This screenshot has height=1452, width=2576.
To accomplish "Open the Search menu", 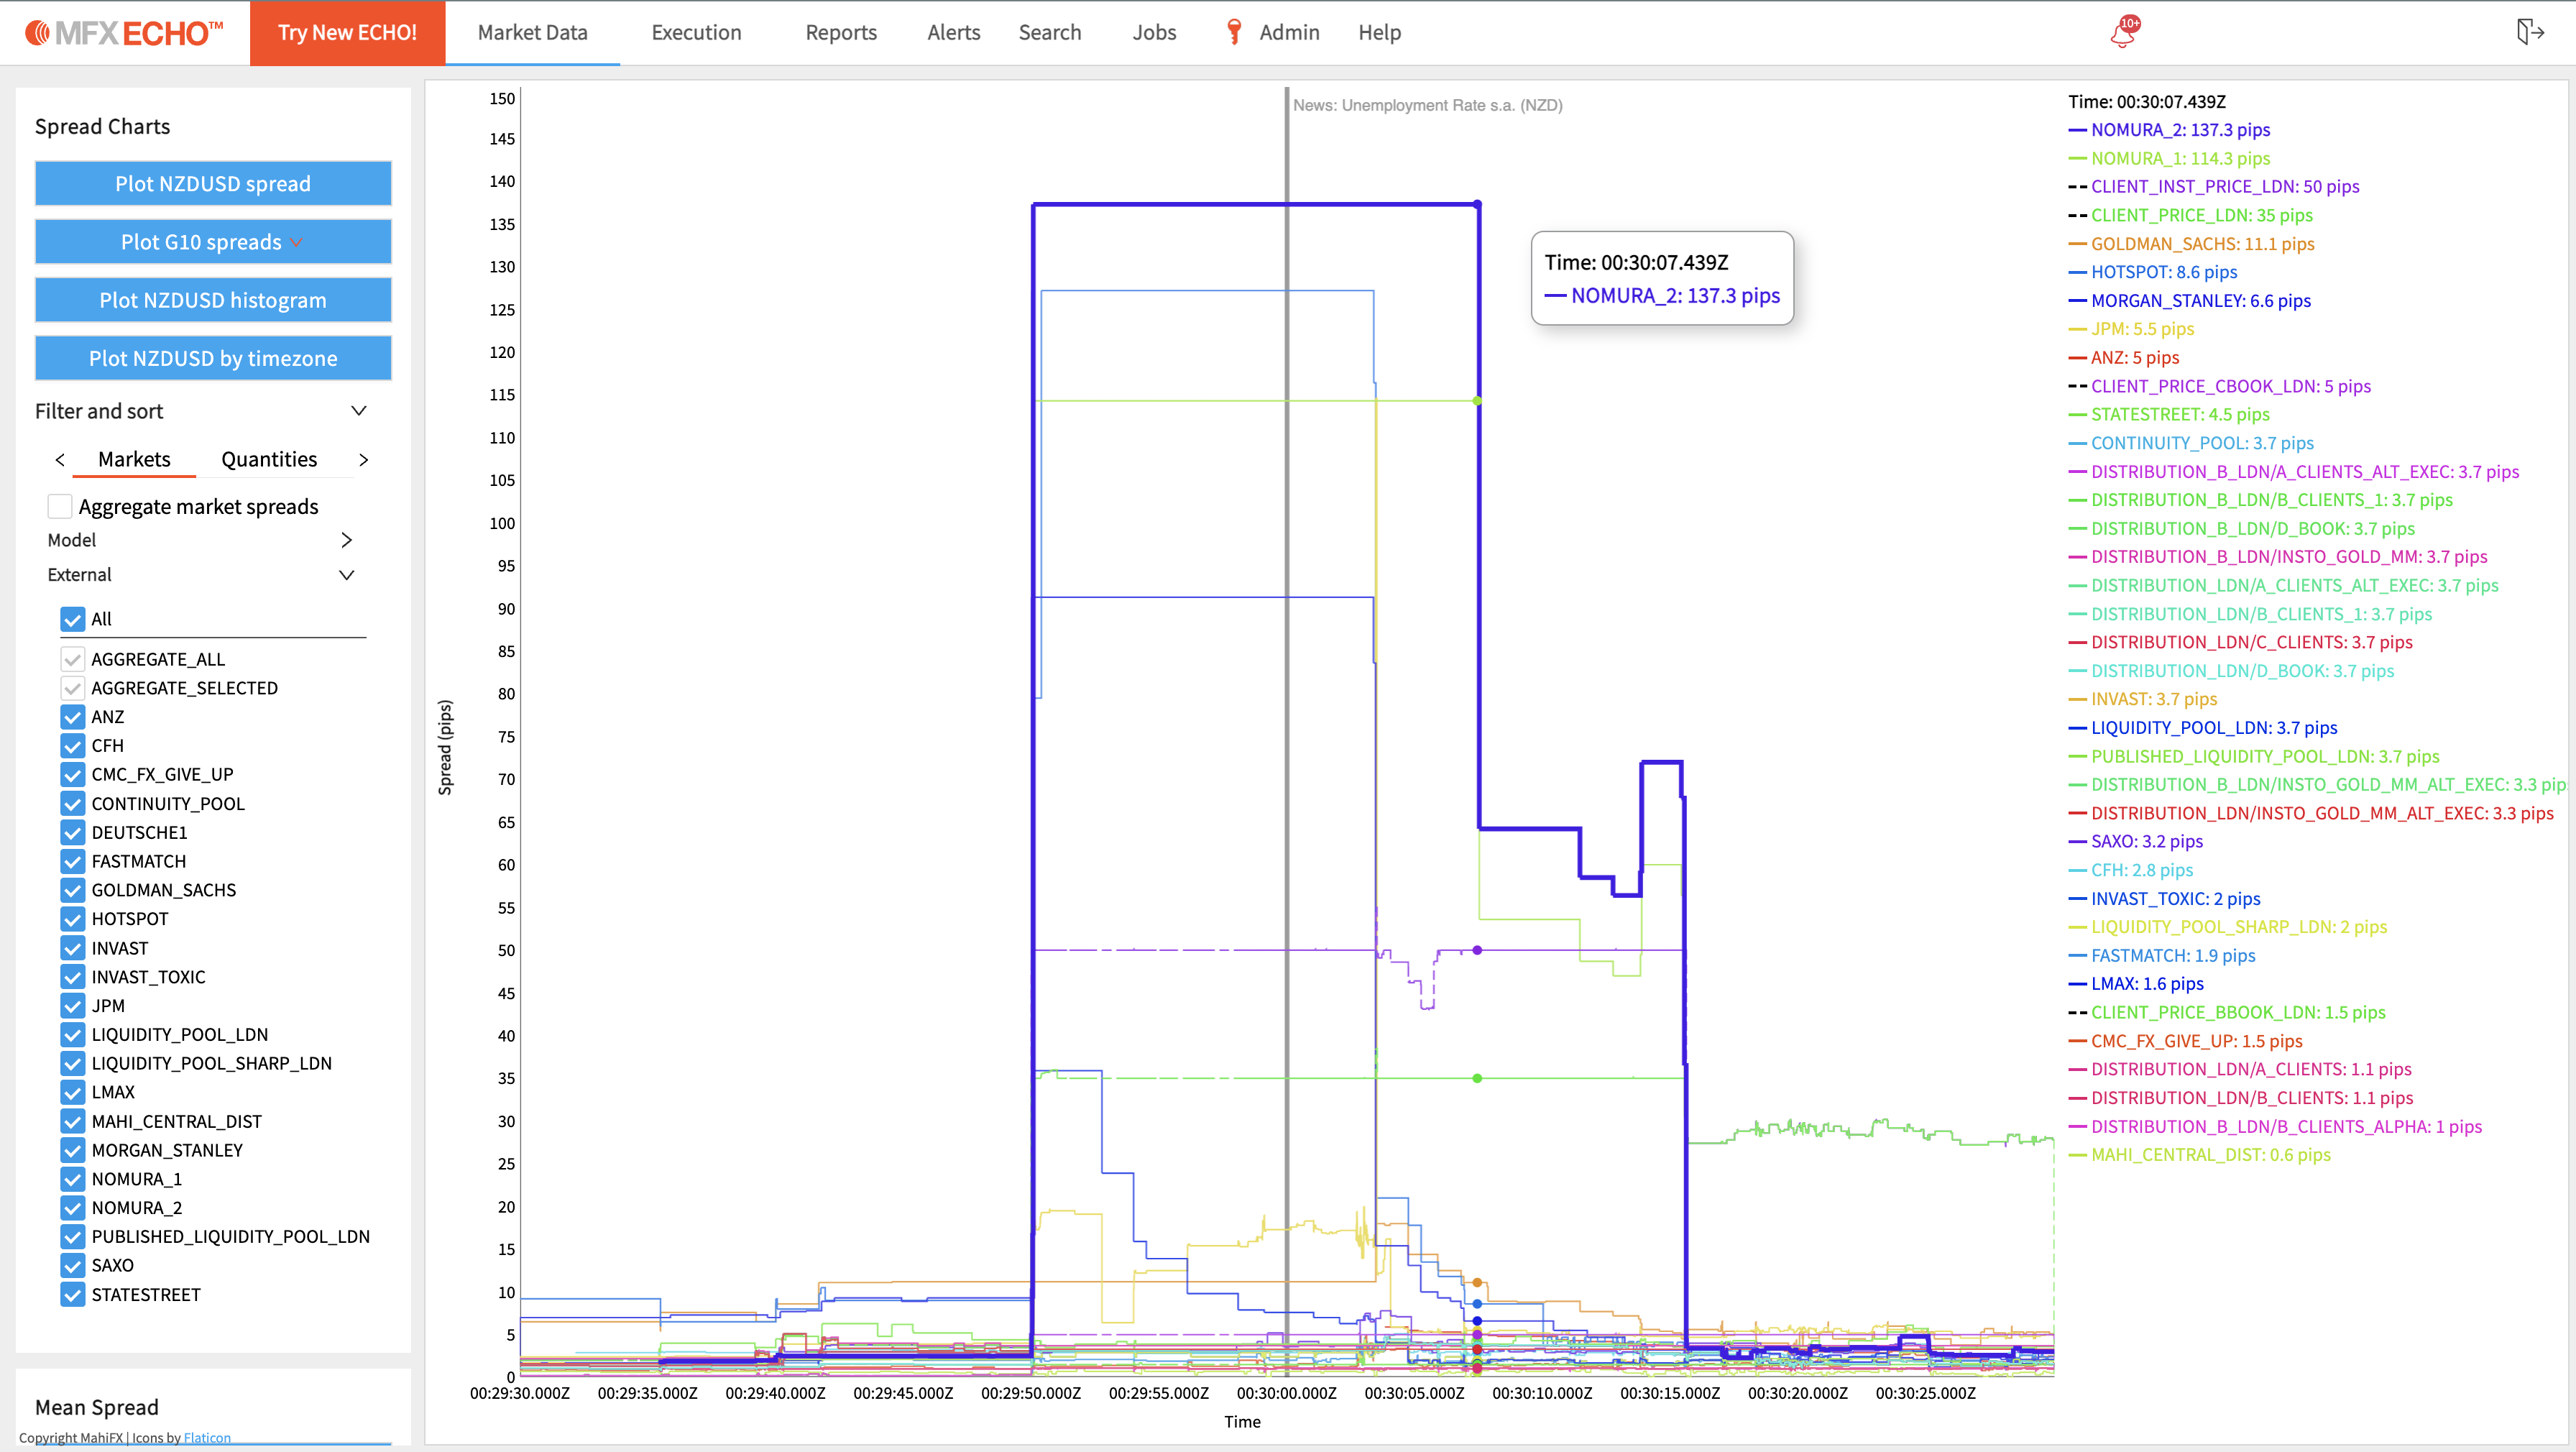I will pyautogui.click(x=1049, y=33).
